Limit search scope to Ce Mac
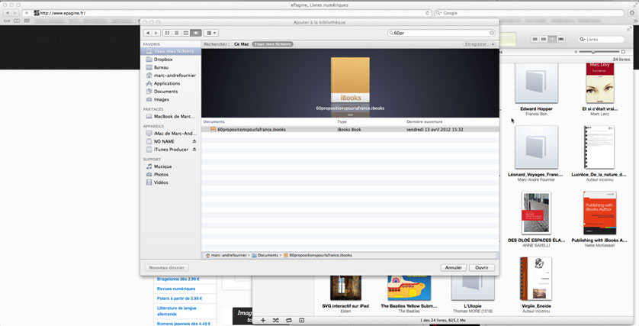Viewport: 639px width, 326px height. point(241,44)
